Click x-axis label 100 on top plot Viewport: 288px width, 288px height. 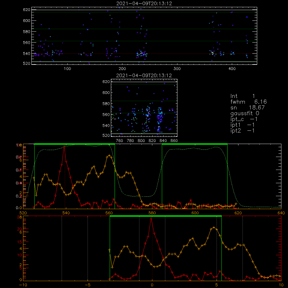tap(67, 69)
